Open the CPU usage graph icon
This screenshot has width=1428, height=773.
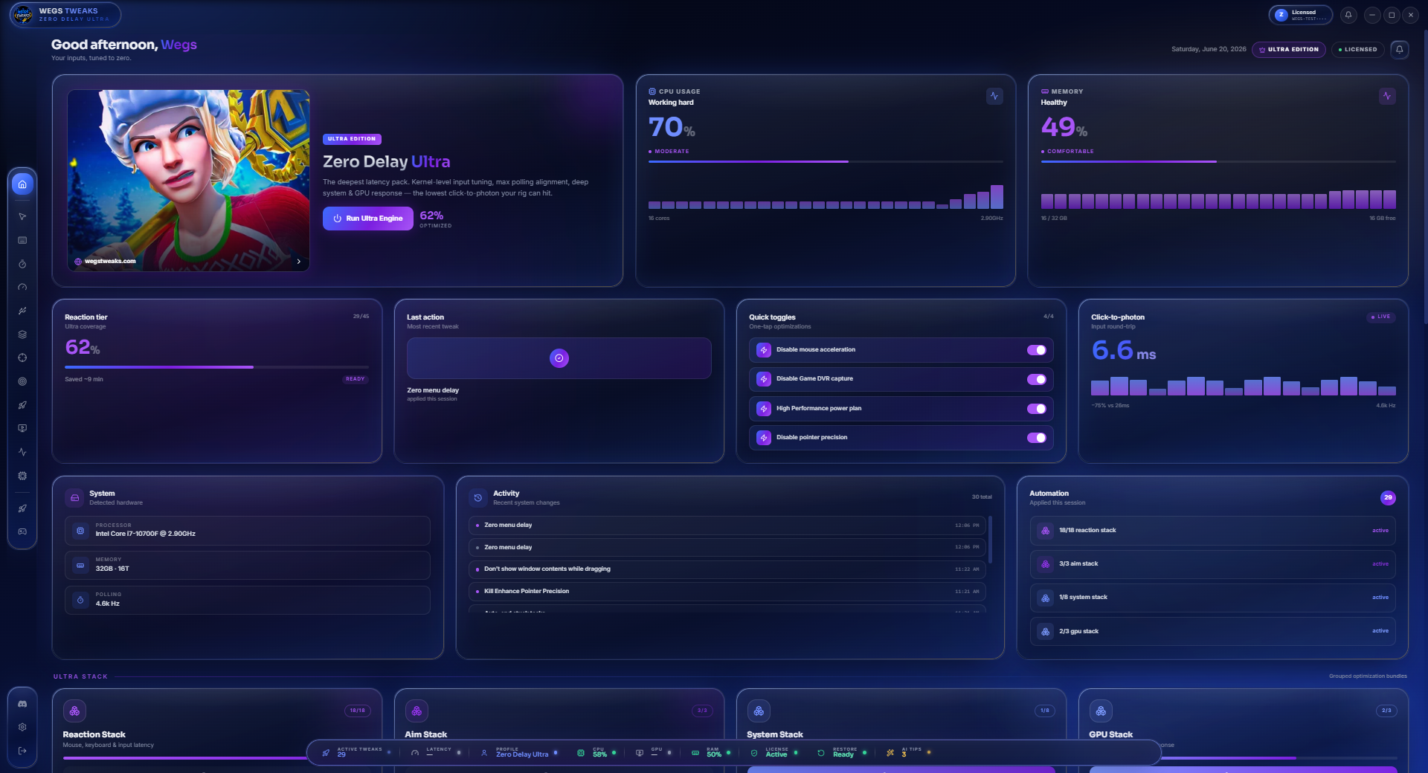pyautogui.click(x=994, y=96)
